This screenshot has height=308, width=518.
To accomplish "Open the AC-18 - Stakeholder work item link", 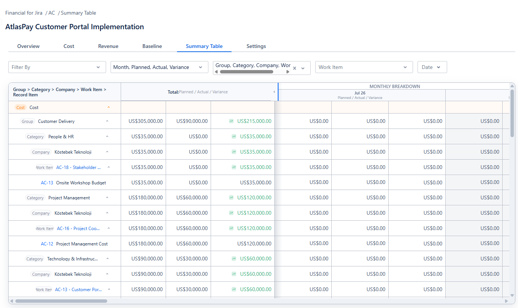I will 79,167.
